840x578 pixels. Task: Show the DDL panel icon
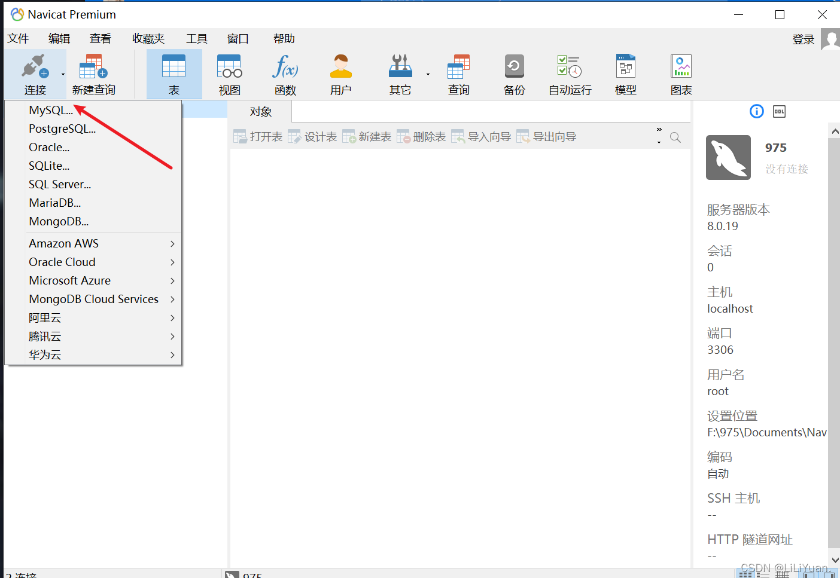pos(779,111)
